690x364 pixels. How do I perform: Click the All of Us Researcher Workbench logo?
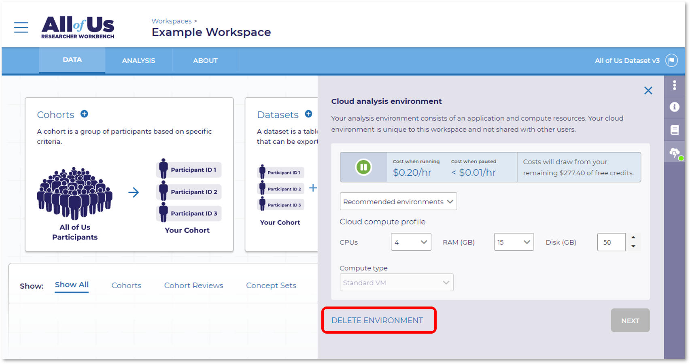coord(78,28)
